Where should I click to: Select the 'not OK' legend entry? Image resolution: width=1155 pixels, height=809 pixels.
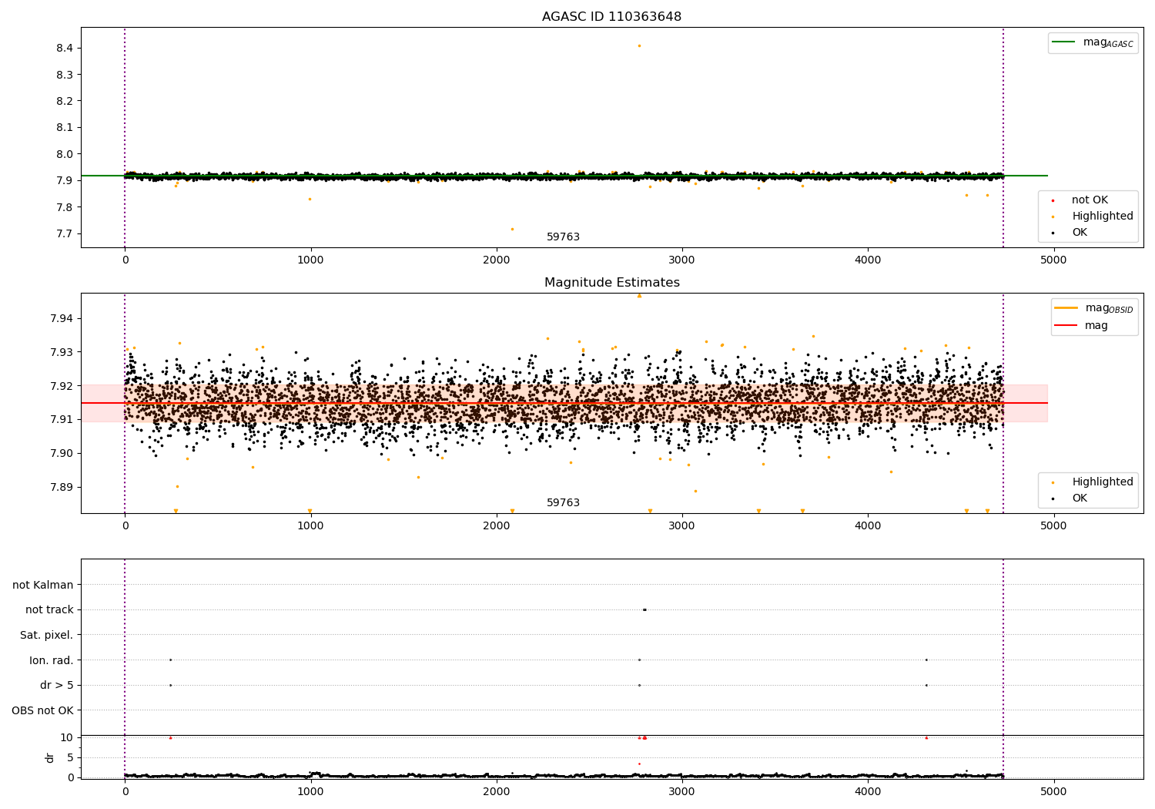pyautogui.click(x=1090, y=200)
